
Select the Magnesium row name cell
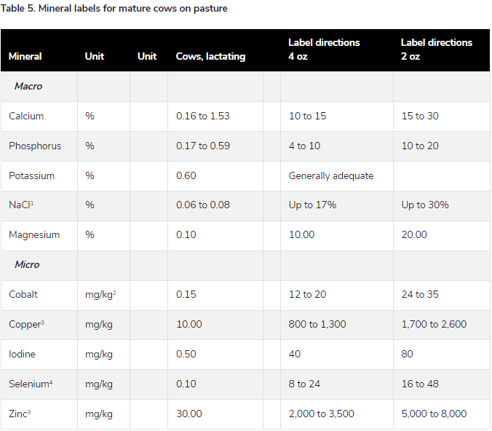pos(34,235)
